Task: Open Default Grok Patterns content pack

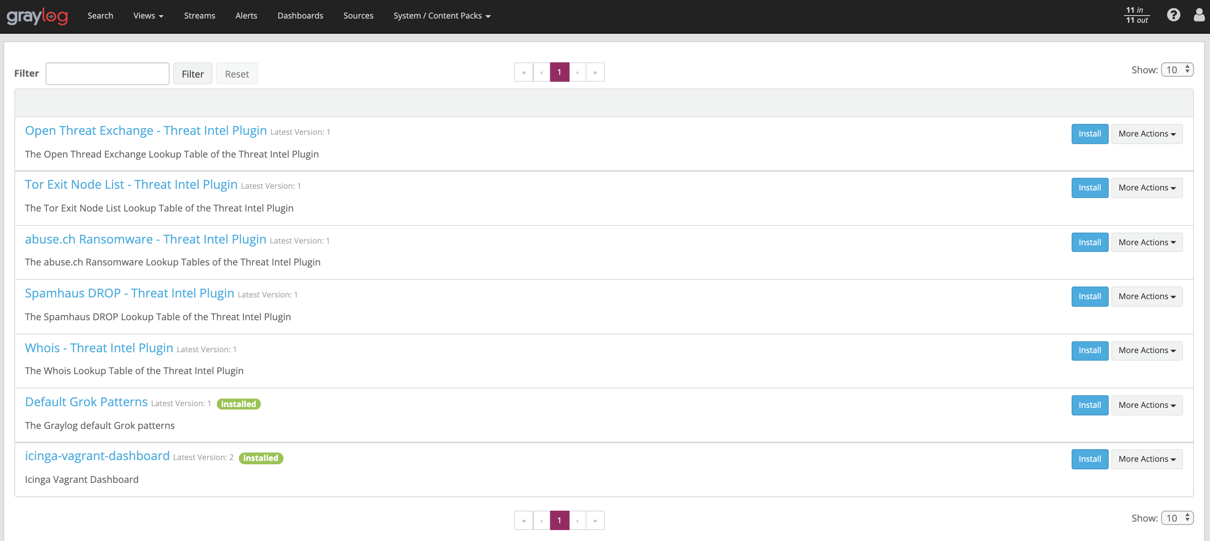Action: tap(86, 402)
